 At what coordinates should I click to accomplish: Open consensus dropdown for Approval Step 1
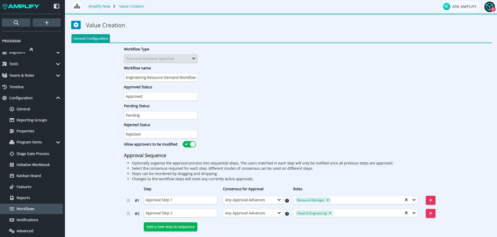[253, 200]
